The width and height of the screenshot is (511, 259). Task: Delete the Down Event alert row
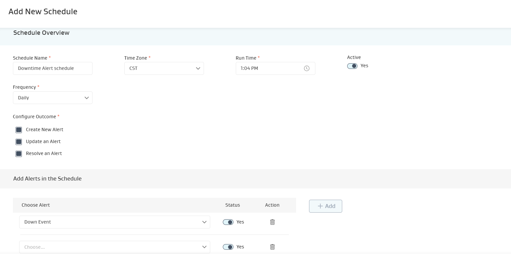coord(272,222)
